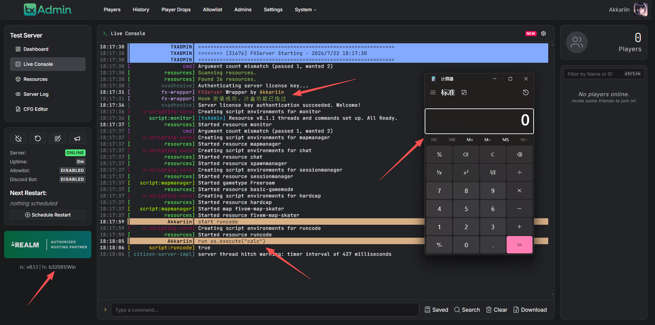
Task: Click calculator M+ memory button
Action: point(470,140)
